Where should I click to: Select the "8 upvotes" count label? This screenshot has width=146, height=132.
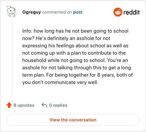(24, 105)
